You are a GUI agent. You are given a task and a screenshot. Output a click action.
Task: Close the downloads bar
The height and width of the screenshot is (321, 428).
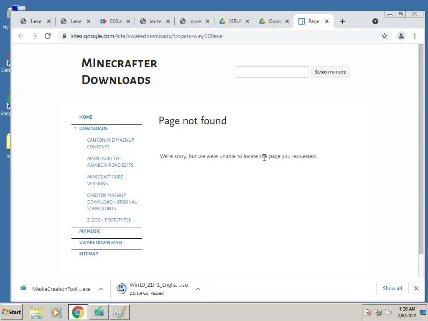416,288
